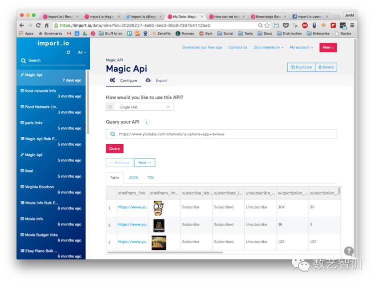Viewport: 374px width, 283px height.
Task: Select the Table results tab
Action: [x=115, y=178]
